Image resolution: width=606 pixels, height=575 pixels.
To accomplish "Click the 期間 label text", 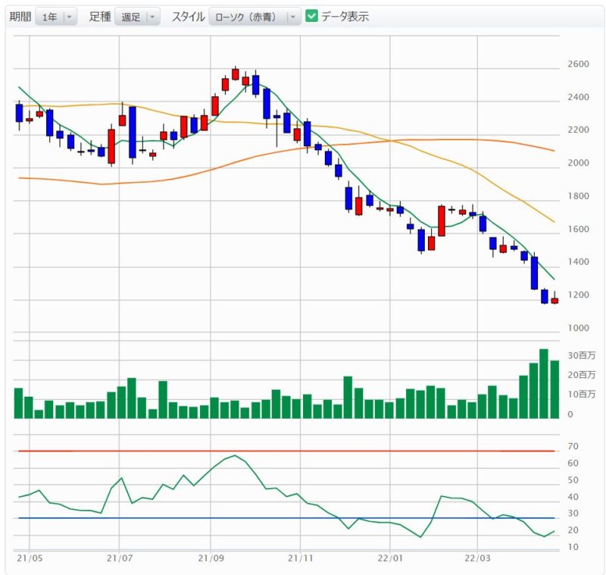I will click(x=20, y=17).
